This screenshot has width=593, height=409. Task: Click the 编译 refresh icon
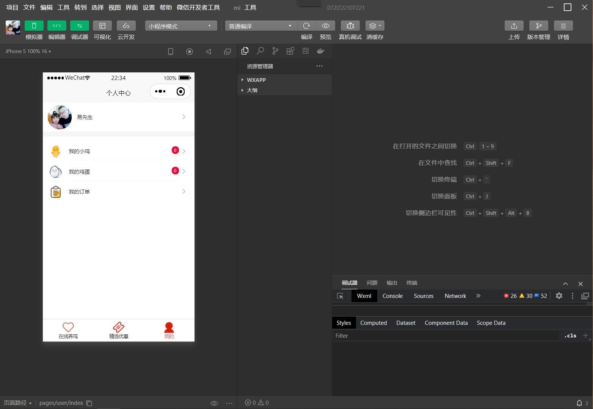click(x=306, y=26)
